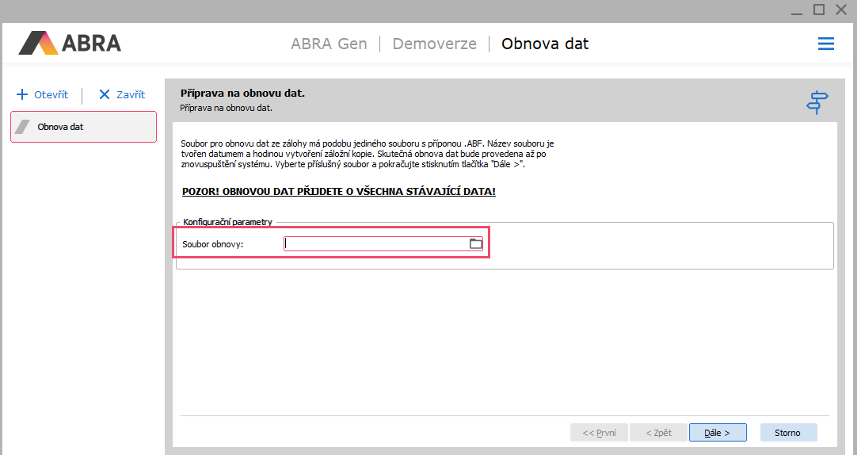Cancel with the Storno button

click(788, 433)
